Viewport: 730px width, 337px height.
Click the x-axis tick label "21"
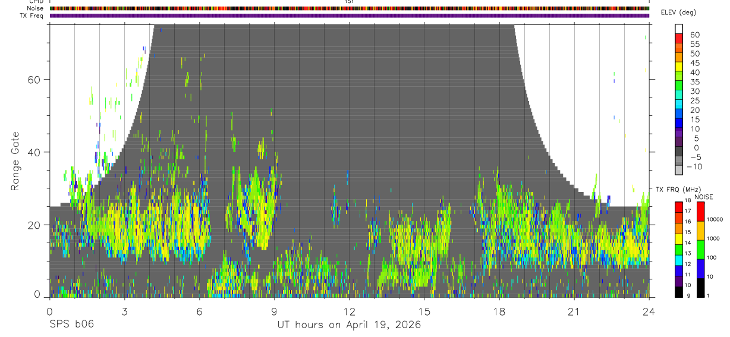click(x=574, y=311)
